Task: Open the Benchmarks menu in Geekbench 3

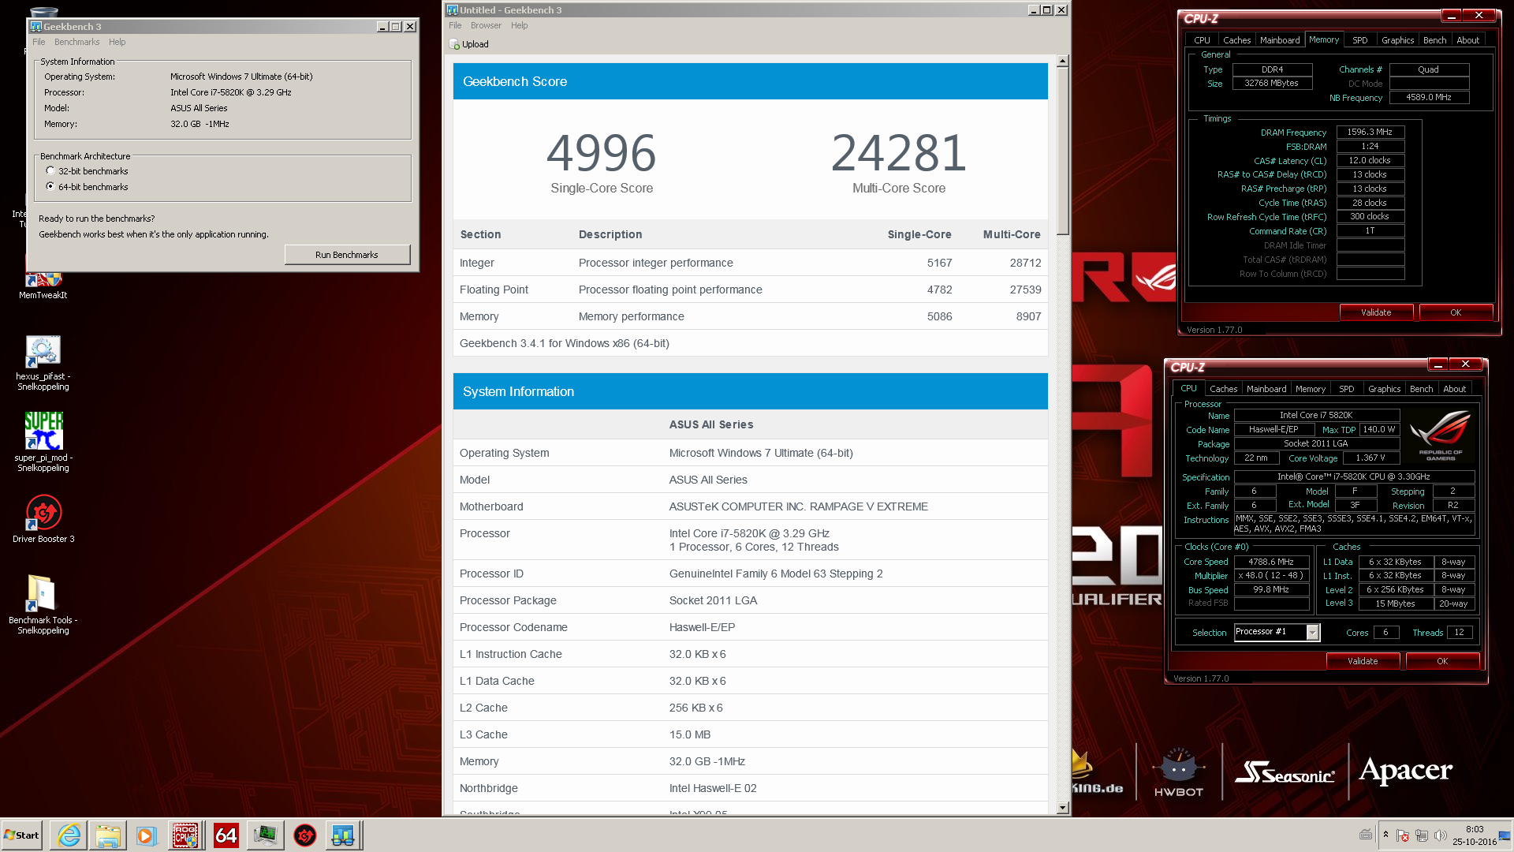Action: coord(76,43)
